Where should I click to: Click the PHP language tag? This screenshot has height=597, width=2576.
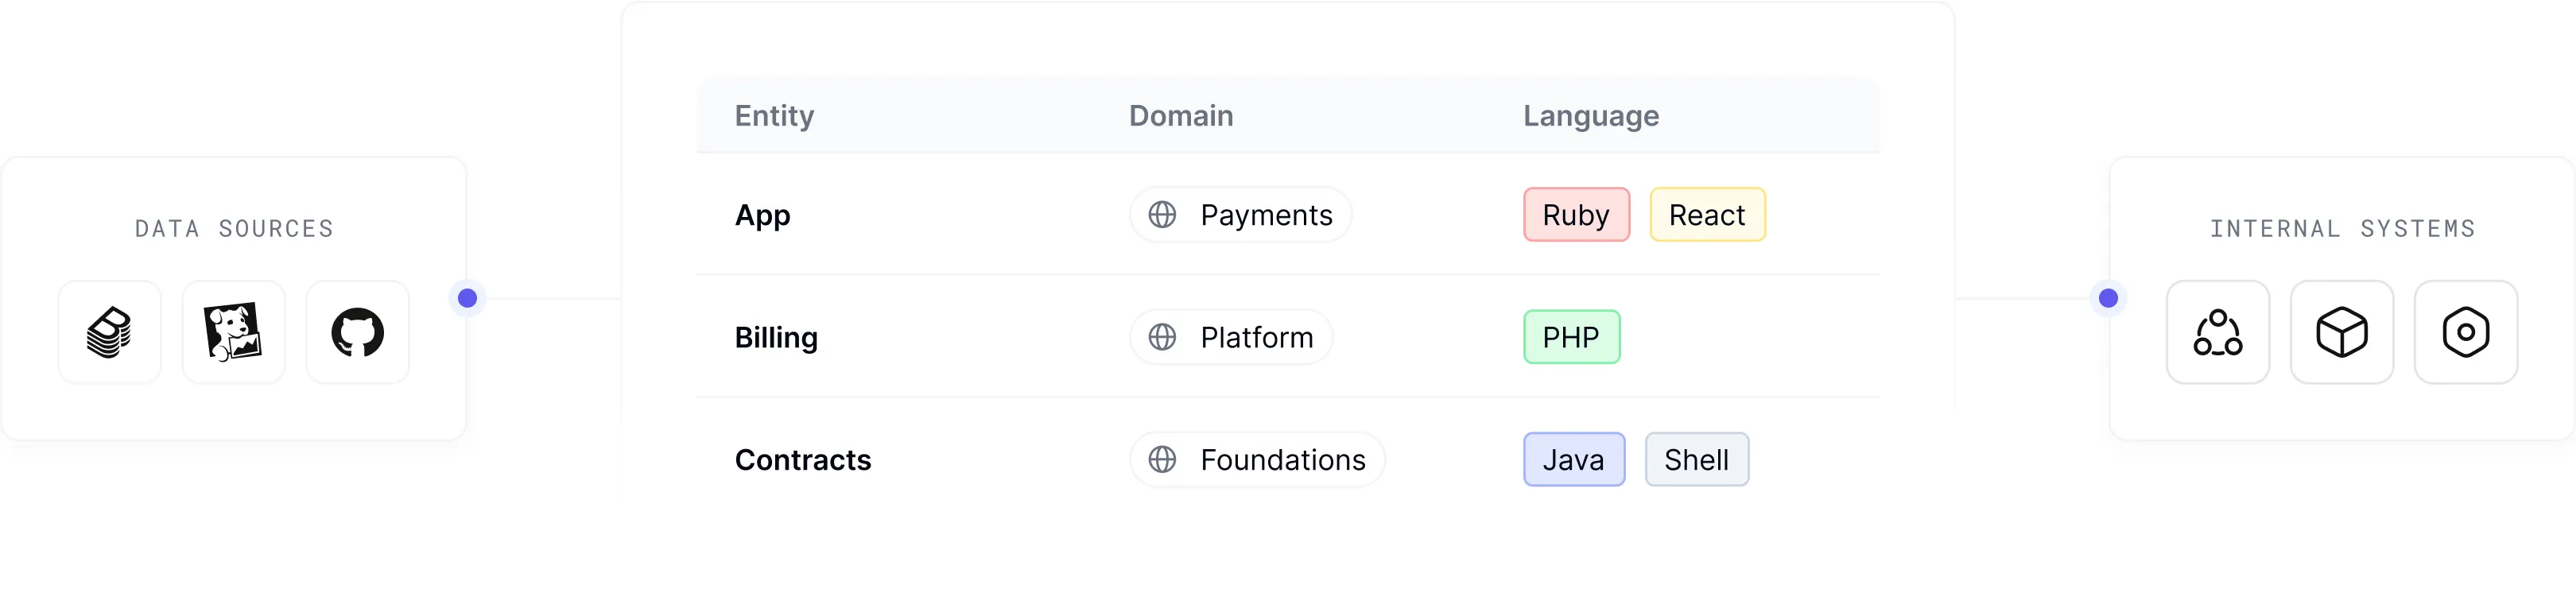tap(1571, 337)
